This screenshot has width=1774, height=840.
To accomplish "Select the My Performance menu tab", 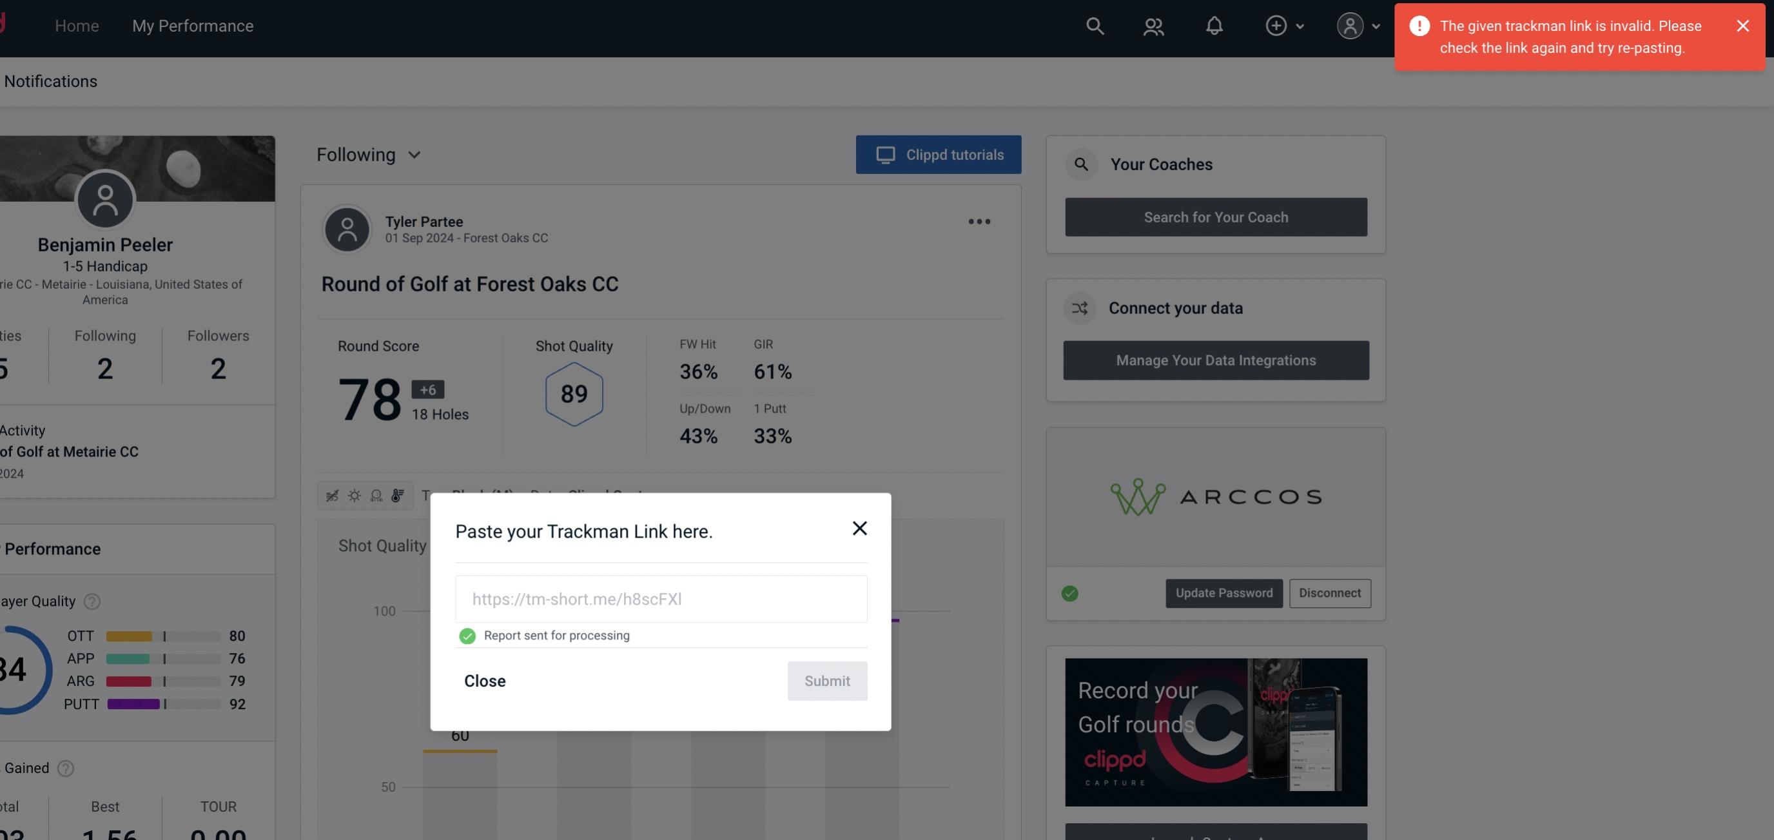I will click(192, 25).
